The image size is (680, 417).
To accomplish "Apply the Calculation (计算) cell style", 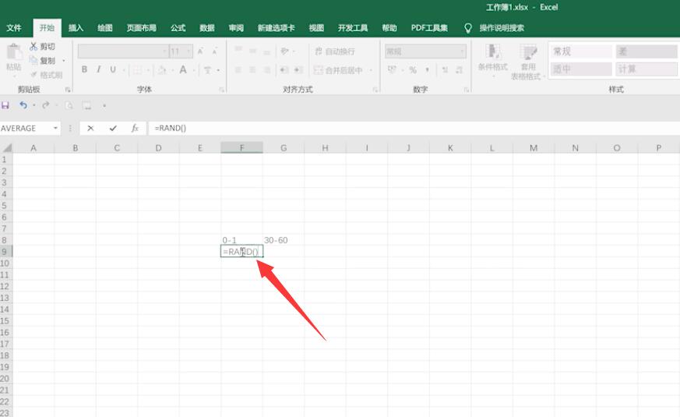I will pos(647,69).
